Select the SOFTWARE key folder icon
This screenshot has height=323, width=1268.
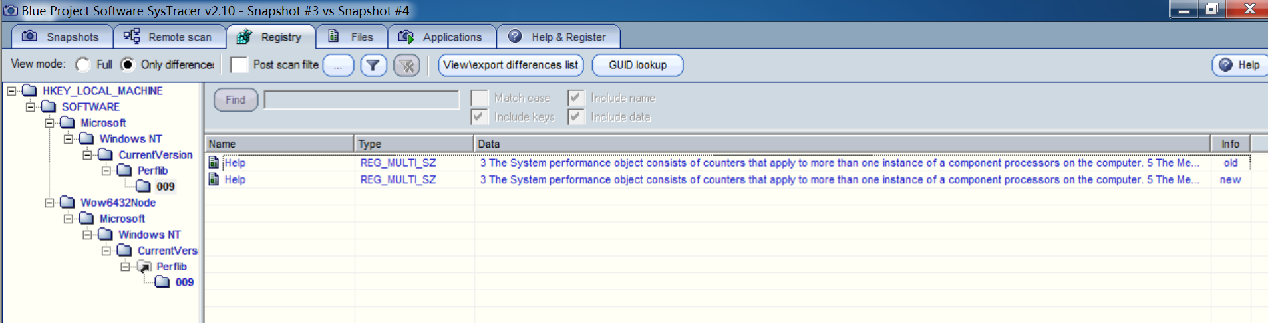click(x=49, y=106)
